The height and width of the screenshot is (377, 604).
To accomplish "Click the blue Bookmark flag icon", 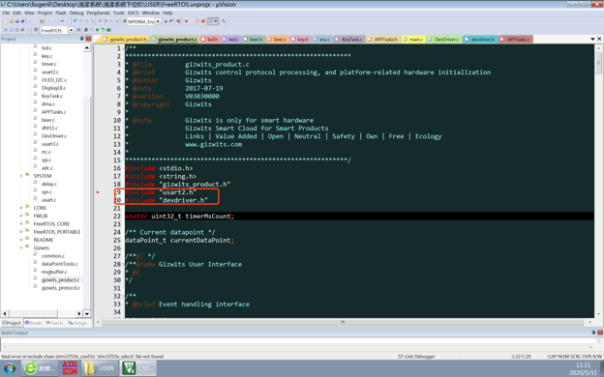I will 75,21.
